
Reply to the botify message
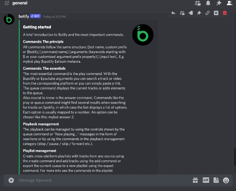pos(173,13)
